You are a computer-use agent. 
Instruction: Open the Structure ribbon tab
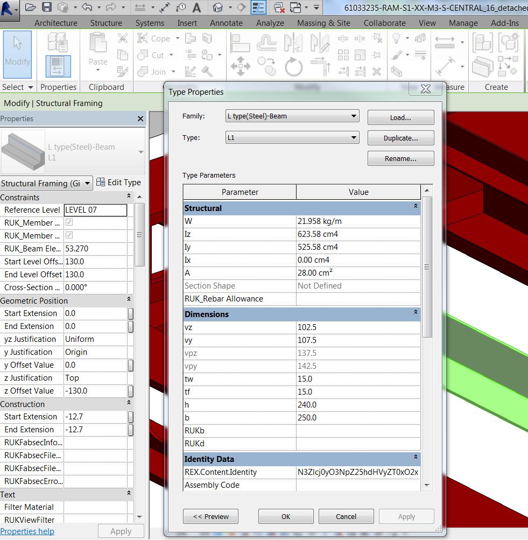pyautogui.click(x=106, y=23)
